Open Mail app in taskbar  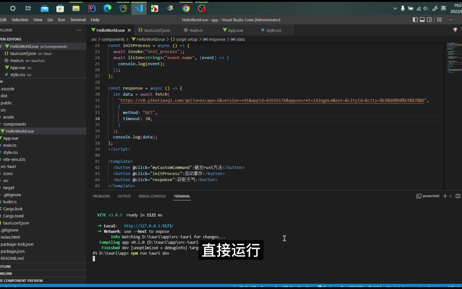coord(44,9)
